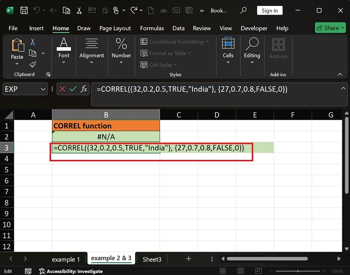Expand the Cells group dropdown

[228, 62]
